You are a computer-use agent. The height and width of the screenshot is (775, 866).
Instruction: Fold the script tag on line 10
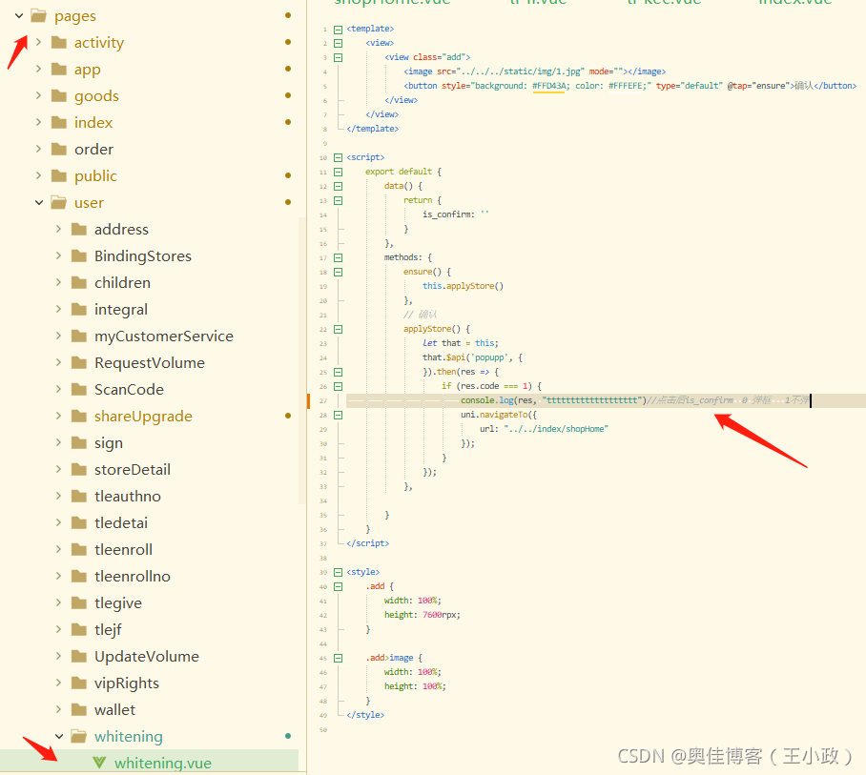tap(338, 158)
